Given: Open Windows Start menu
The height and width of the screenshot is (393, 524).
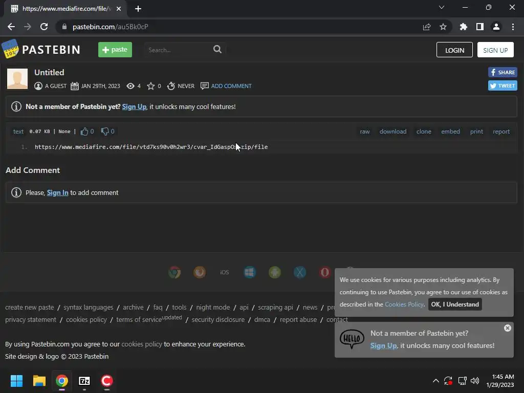Looking at the screenshot, I should 16,381.
